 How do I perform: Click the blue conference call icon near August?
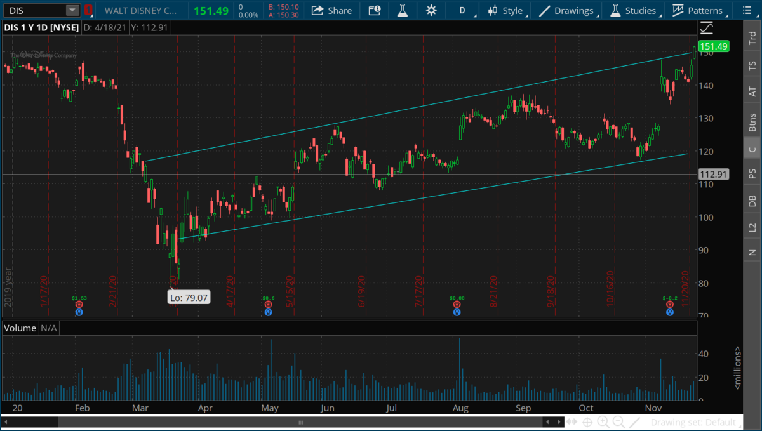coord(457,312)
